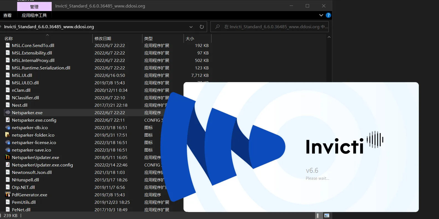Click the MSL.Extensibility.dll file icon
439x219 pixels.
coord(8,53)
